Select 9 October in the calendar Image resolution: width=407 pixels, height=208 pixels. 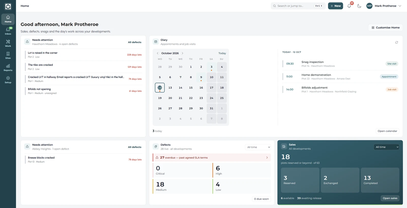(201, 77)
